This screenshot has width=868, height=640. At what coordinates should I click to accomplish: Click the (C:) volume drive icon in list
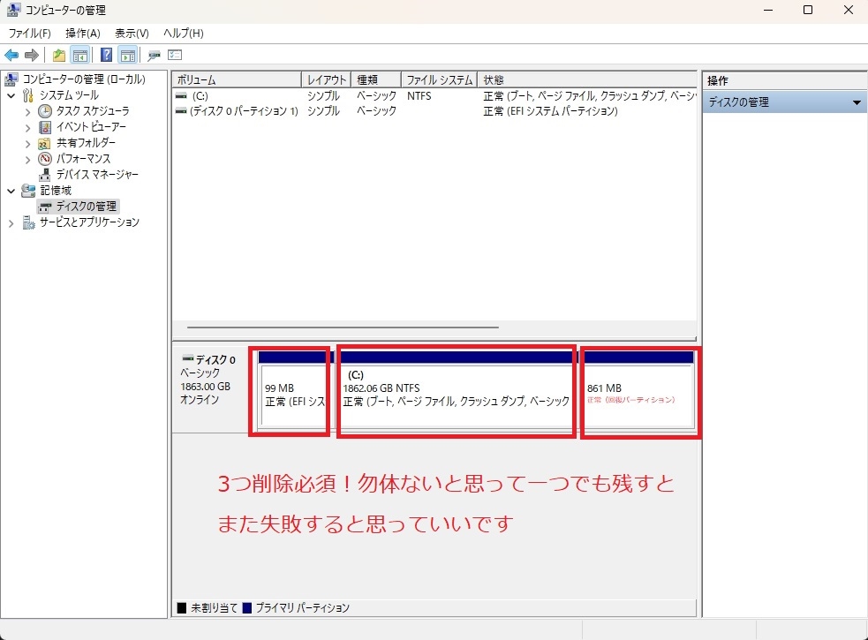click(x=181, y=95)
